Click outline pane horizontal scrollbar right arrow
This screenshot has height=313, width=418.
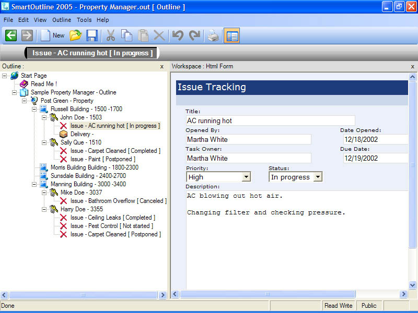[162, 295]
